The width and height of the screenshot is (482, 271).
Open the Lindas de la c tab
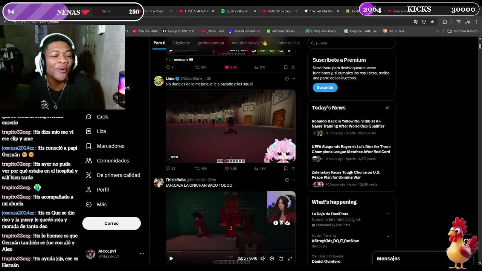tap(287, 43)
